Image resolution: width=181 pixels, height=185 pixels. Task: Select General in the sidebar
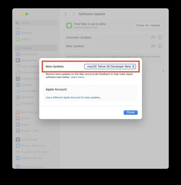pyautogui.click(x=36, y=48)
